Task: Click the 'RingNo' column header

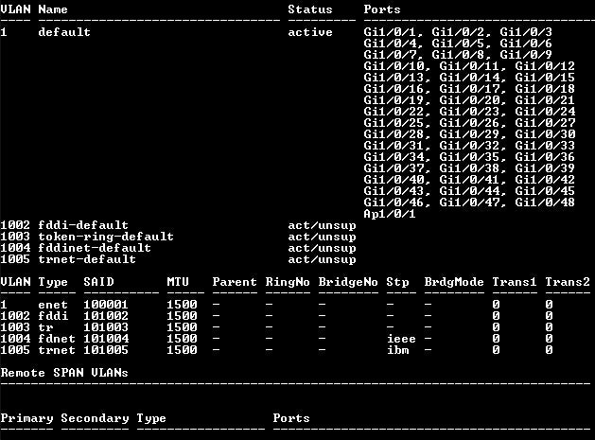Action: (288, 282)
